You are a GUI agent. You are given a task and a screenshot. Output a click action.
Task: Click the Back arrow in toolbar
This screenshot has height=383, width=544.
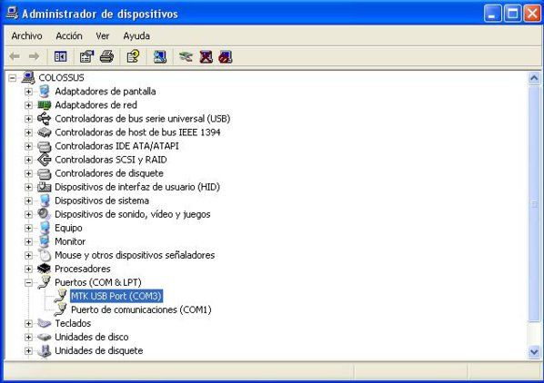15,56
